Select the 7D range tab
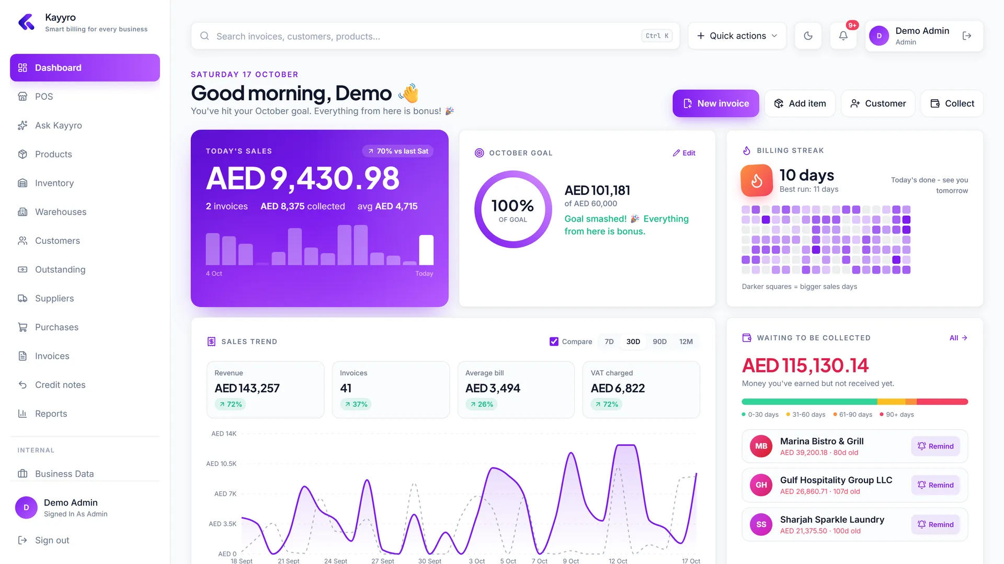The height and width of the screenshot is (564, 1004). pos(609,342)
